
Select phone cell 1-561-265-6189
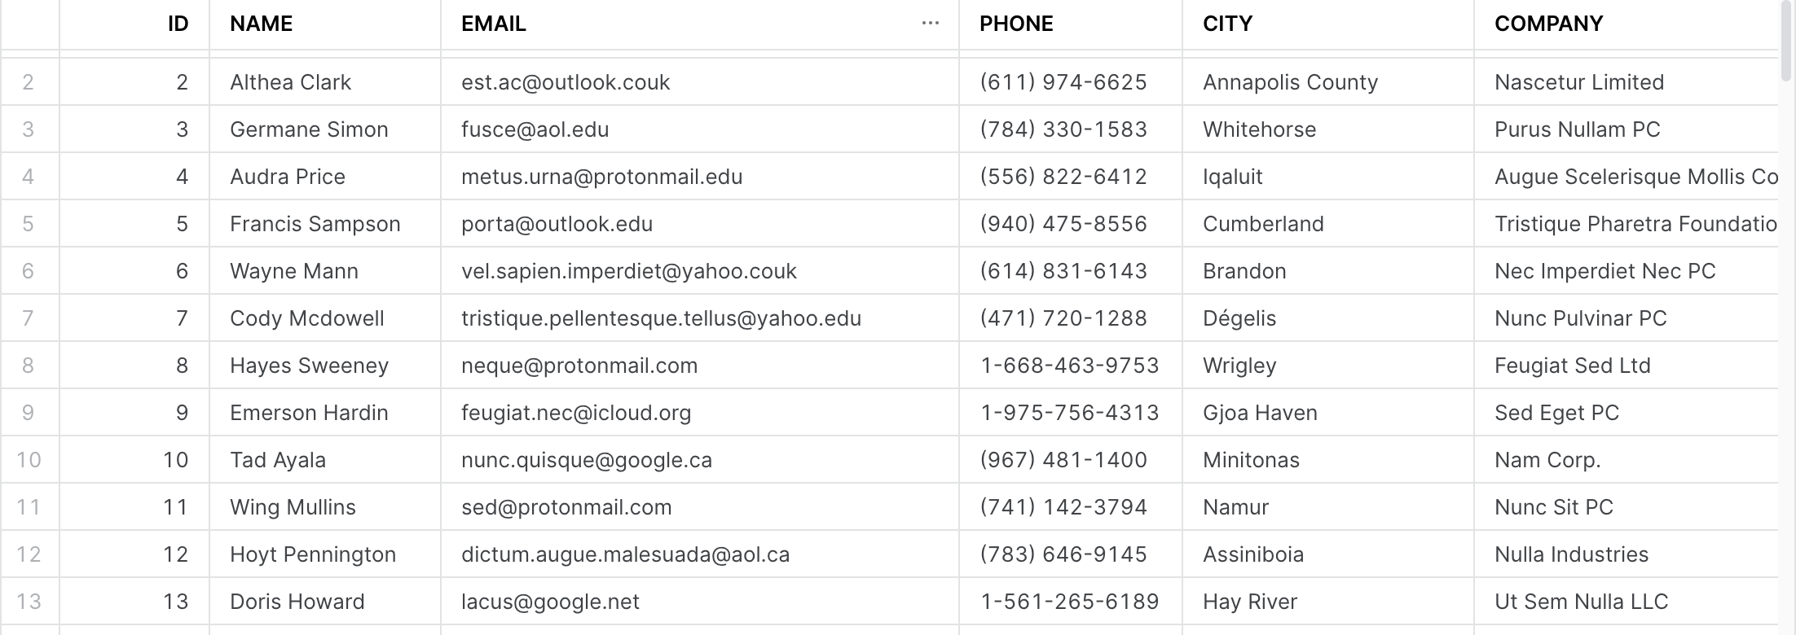point(1071,602)
